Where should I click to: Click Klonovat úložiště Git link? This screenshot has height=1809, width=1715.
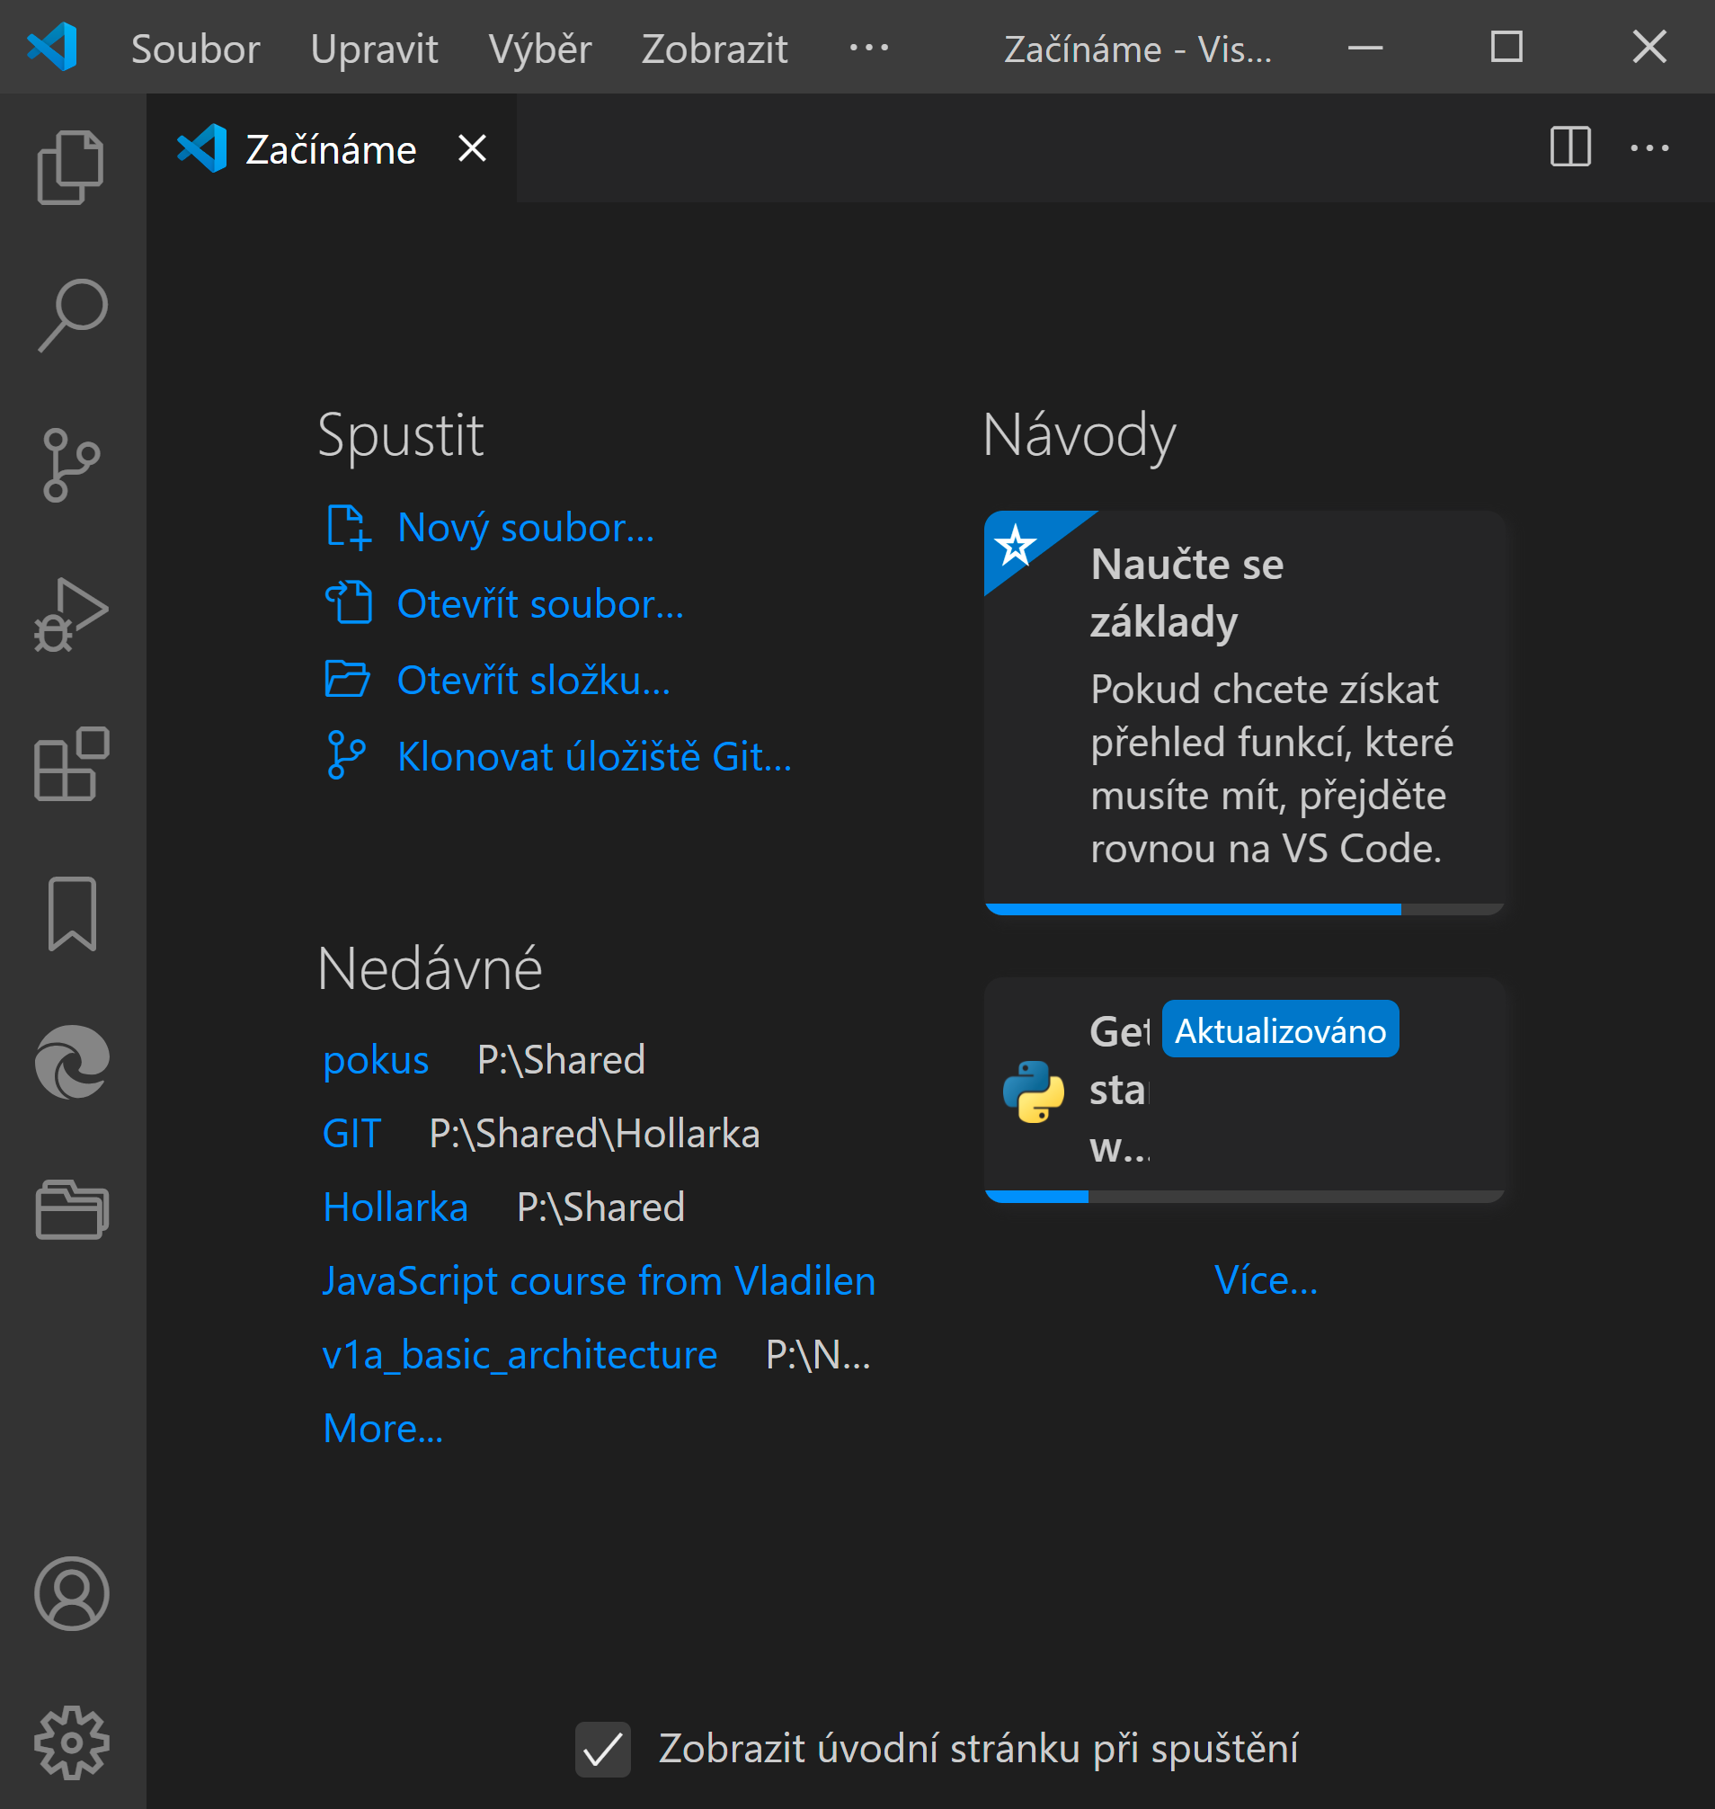point(593,757)
